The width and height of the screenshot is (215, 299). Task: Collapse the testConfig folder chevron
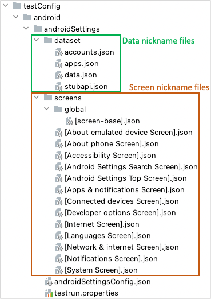[x=6, y=6]
